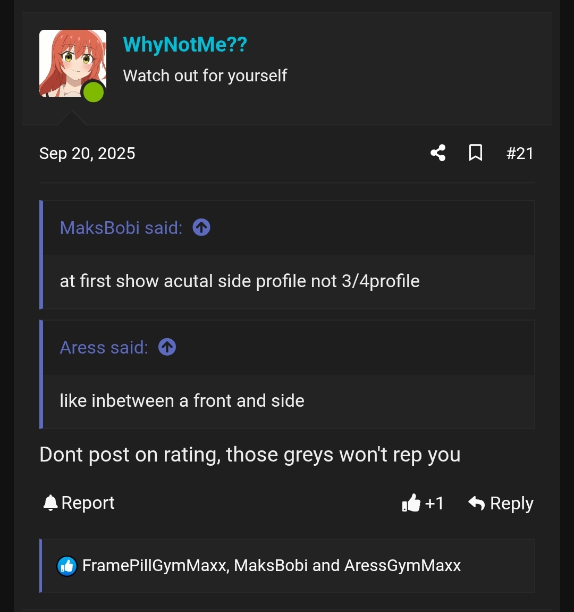Click the green online status dot
This screenshot has width=574, height=612.
pyautogui.click(x=94, y=92)
